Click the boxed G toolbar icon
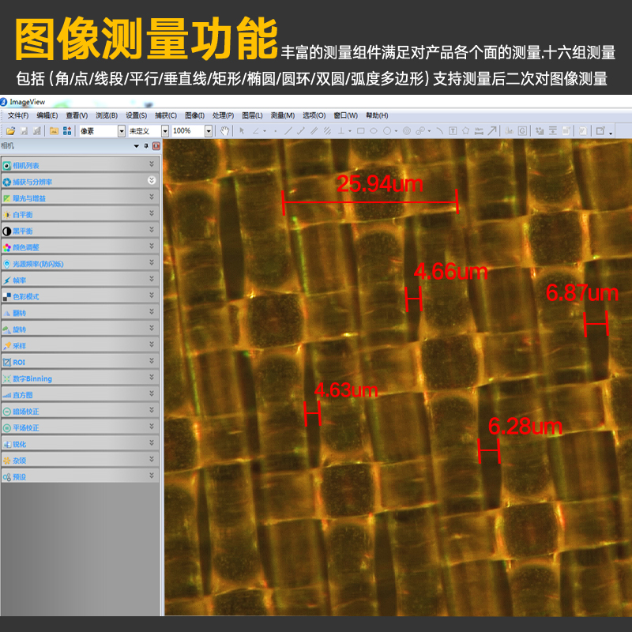 point(522,131)
